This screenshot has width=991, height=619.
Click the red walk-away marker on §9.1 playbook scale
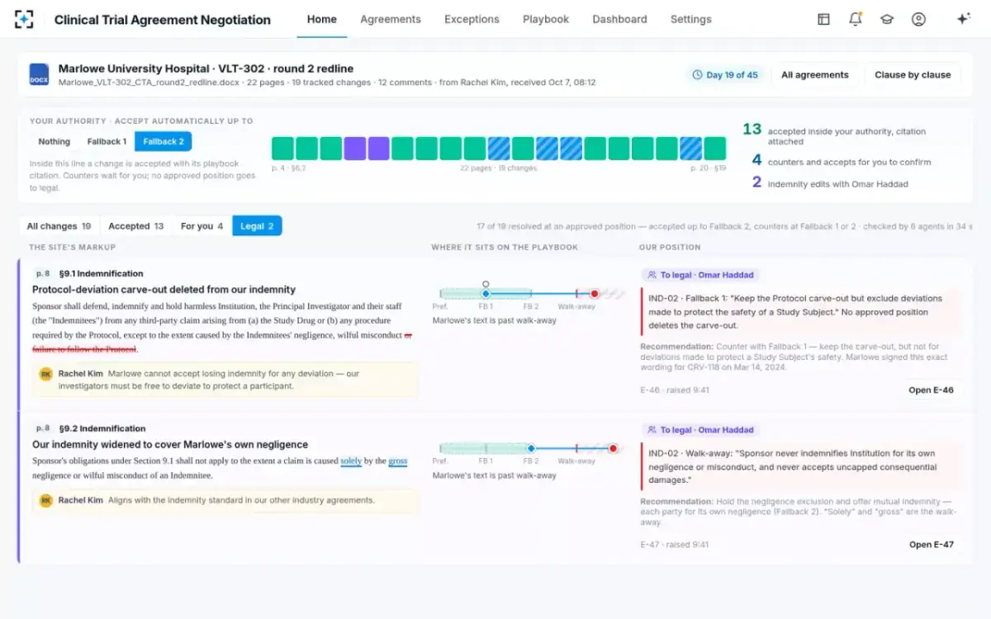(x=594, y=293)
